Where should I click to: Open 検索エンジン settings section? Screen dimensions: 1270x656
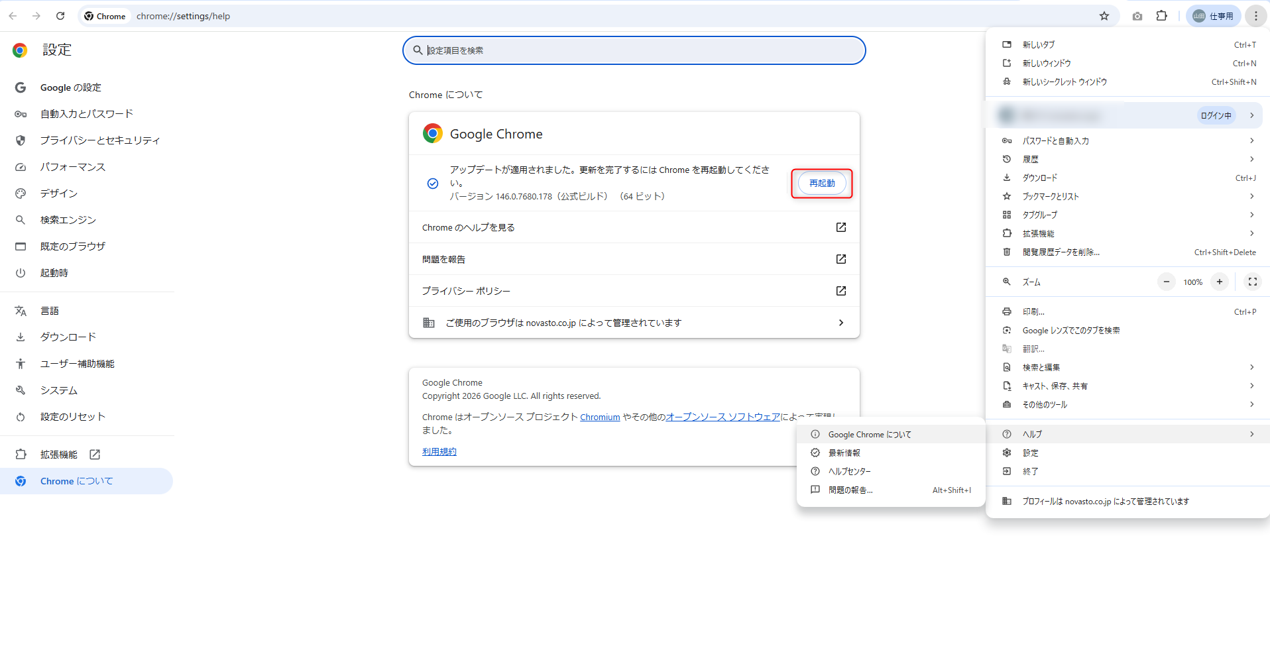point(86,220)
